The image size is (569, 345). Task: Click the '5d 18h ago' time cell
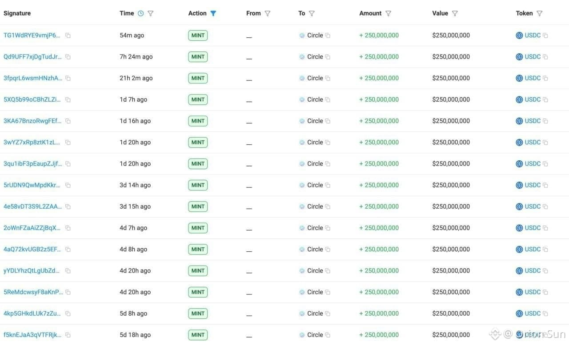pyautogui.click(x=135, y=335)
